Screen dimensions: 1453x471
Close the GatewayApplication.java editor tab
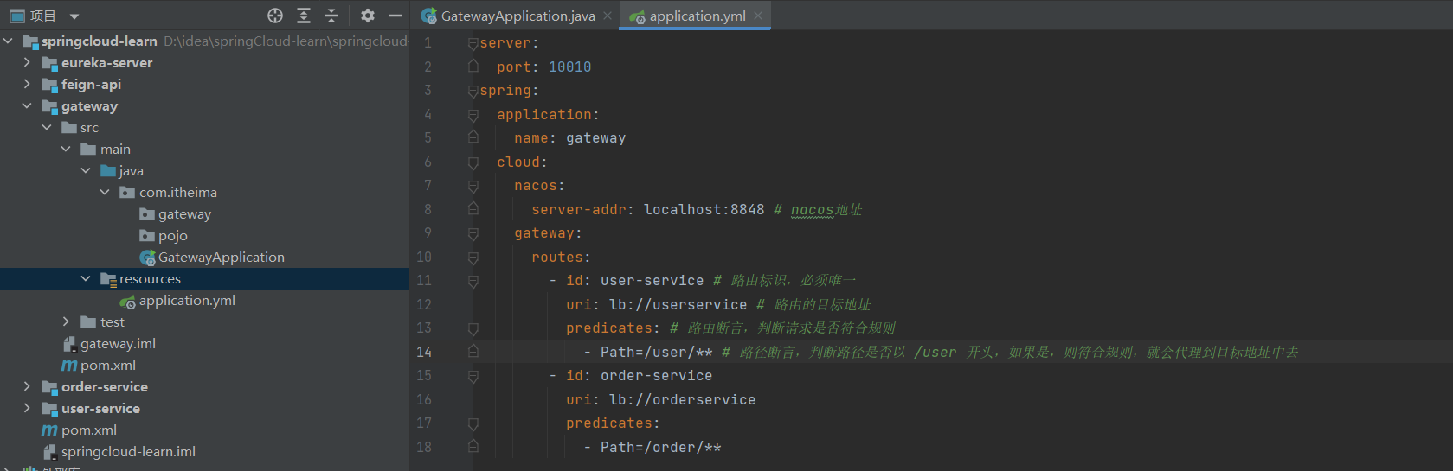(608, 16)
